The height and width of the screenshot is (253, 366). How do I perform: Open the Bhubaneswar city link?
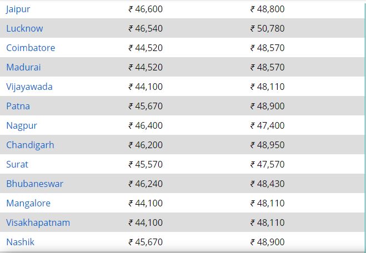[34, 184]
